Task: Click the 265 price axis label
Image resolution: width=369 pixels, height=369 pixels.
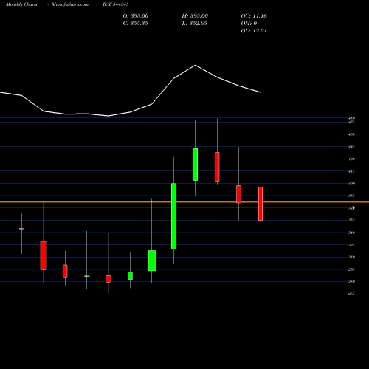Action: tap(352, 294)
